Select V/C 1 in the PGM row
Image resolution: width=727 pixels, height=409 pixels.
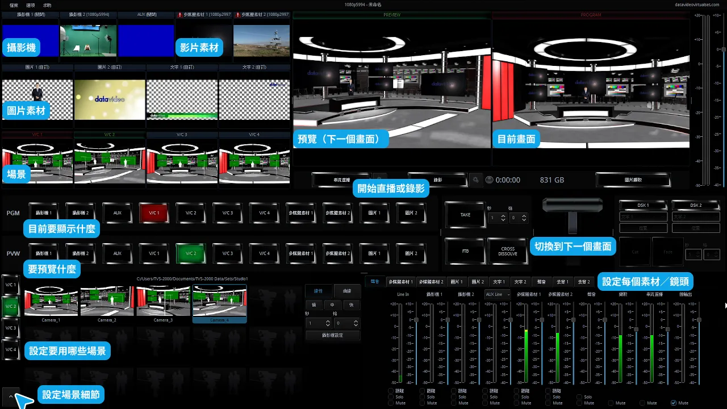point(154,213)
